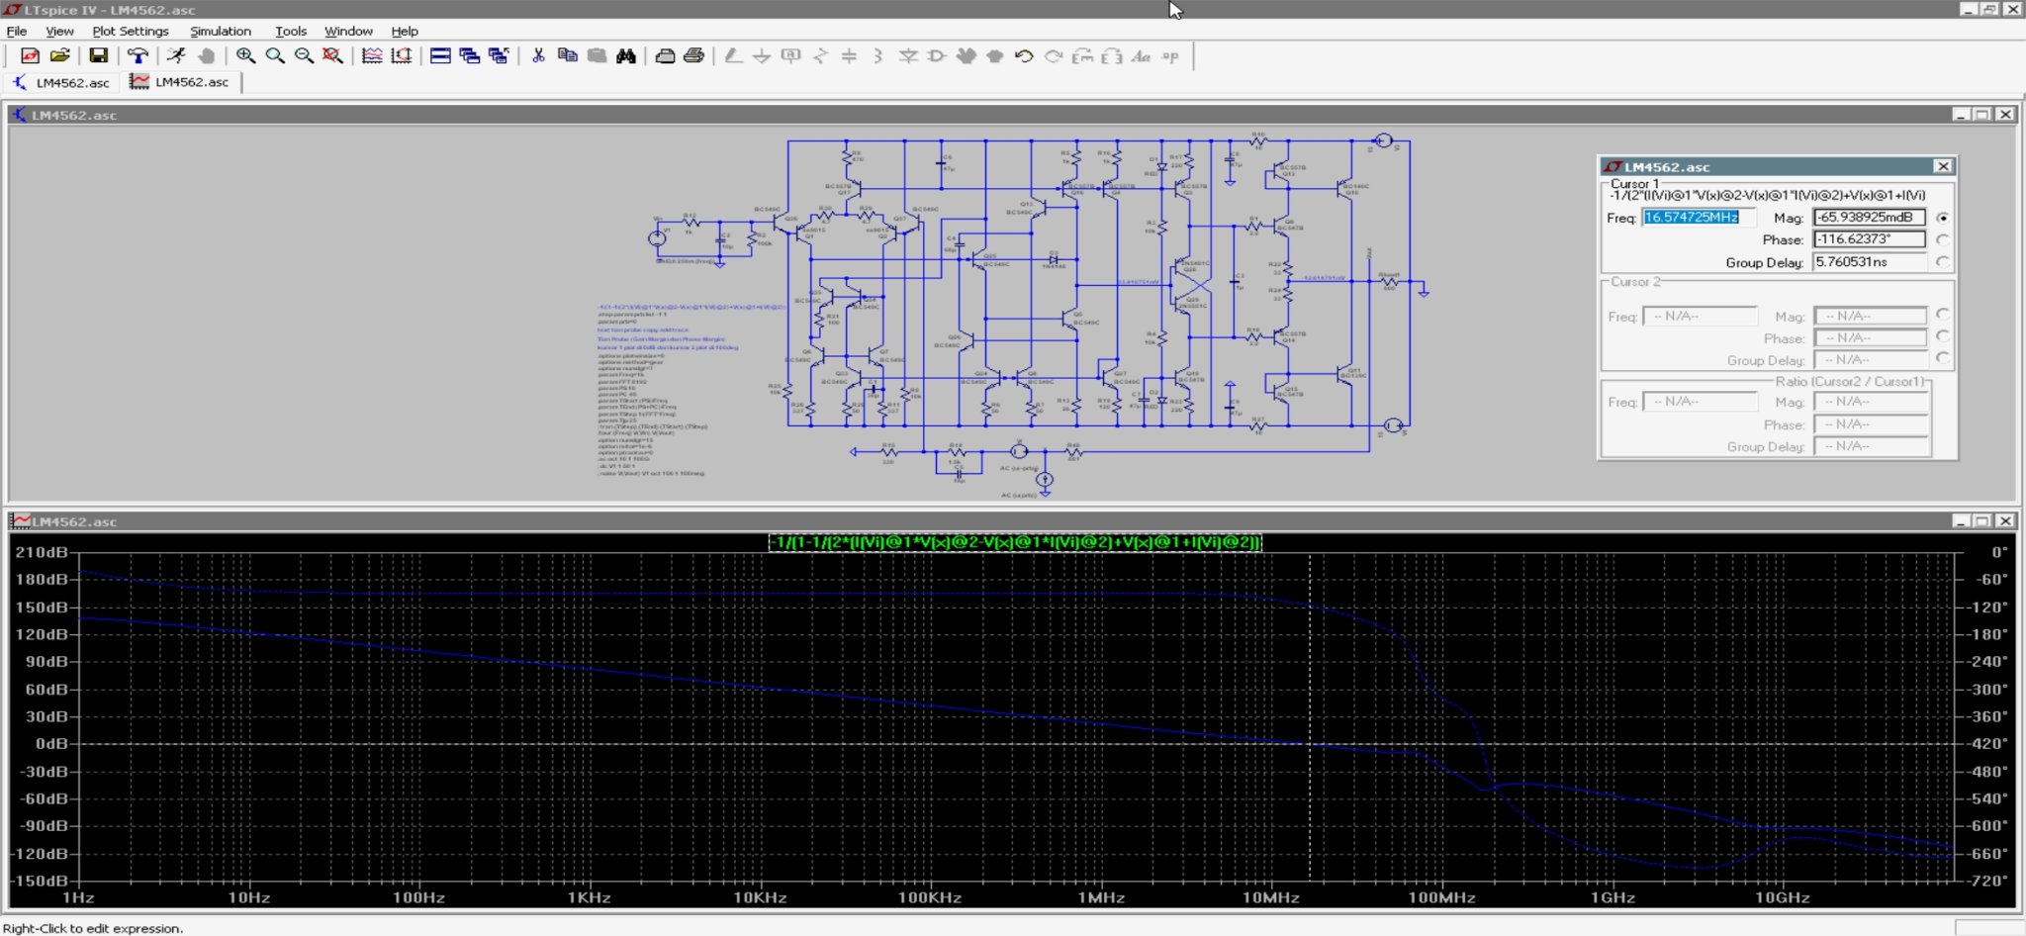The image size is (2026, 936).
Task: Open the View menu
Action: (59, 31)
